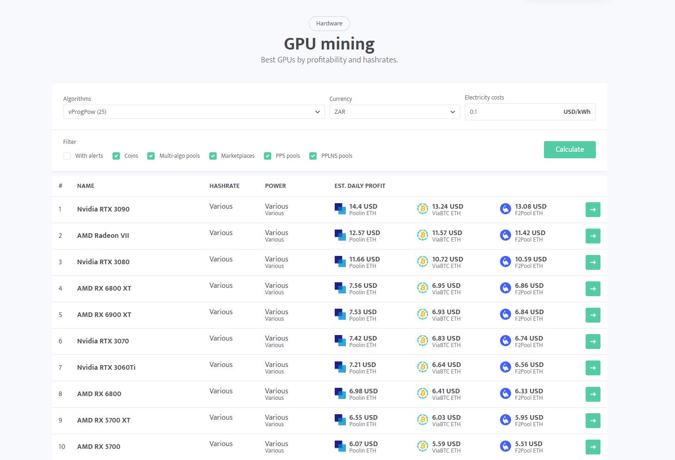This screenshot has height=460, width=675.
Task: Click the Poolin icon in AMD RX 6900 XT row
Action: (340, 315)
